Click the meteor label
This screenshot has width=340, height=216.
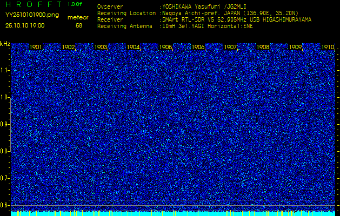(78, 18)
